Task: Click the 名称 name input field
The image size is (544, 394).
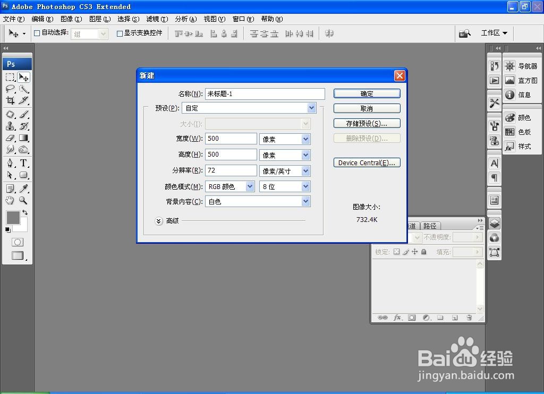Action: point(265,93)
